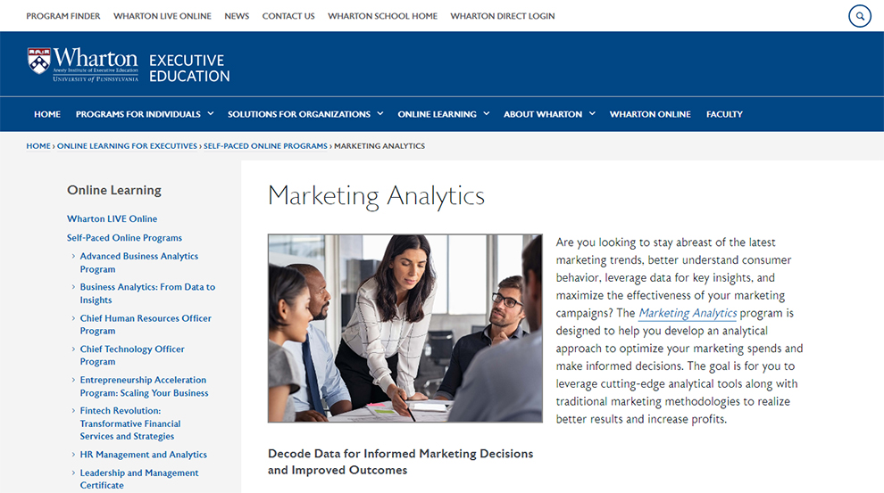Open Fintech Revolution program link

pos(130,423)
